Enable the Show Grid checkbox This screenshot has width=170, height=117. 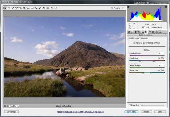tap(130, 105)
